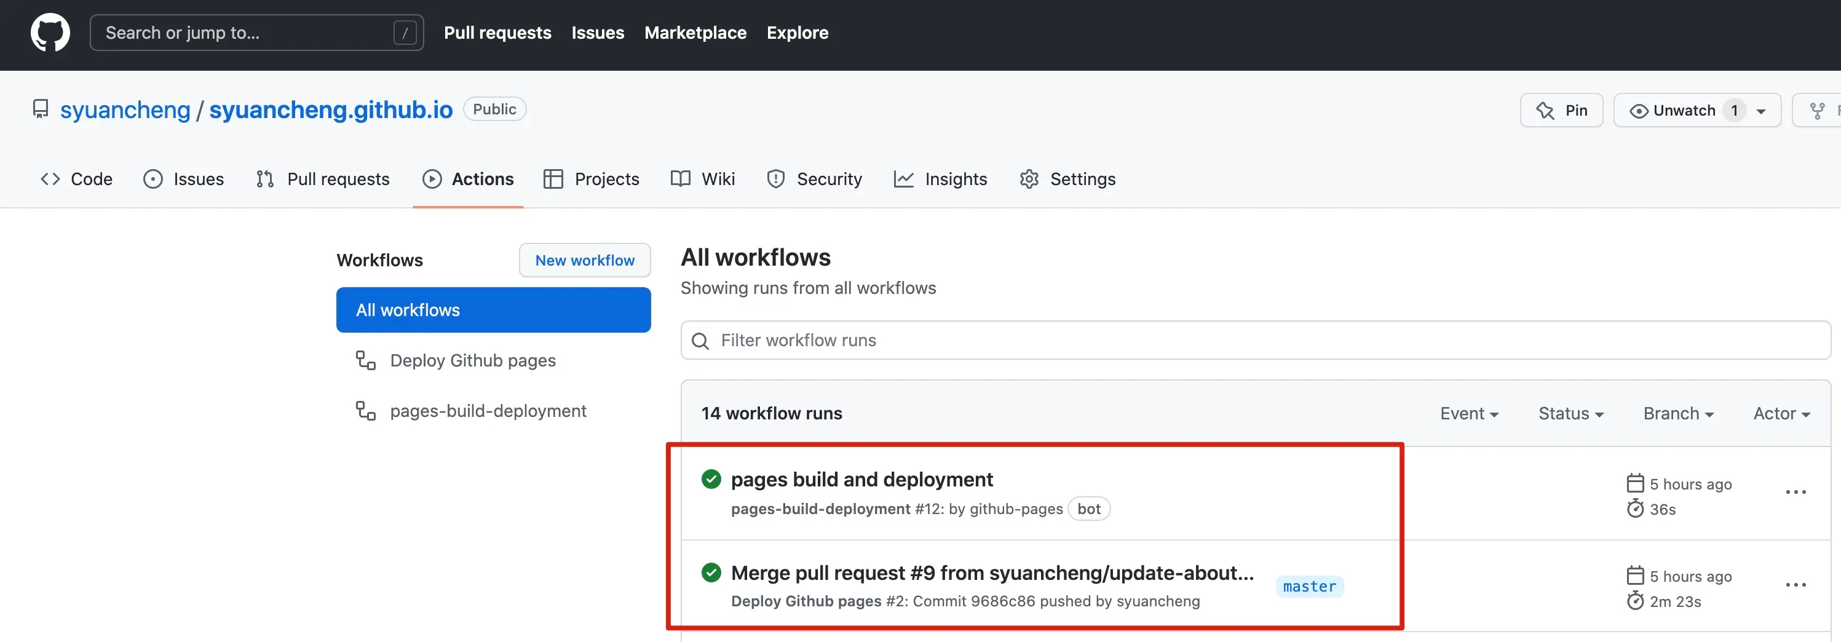Switch to the repository Issues tab

pos(184,179)
